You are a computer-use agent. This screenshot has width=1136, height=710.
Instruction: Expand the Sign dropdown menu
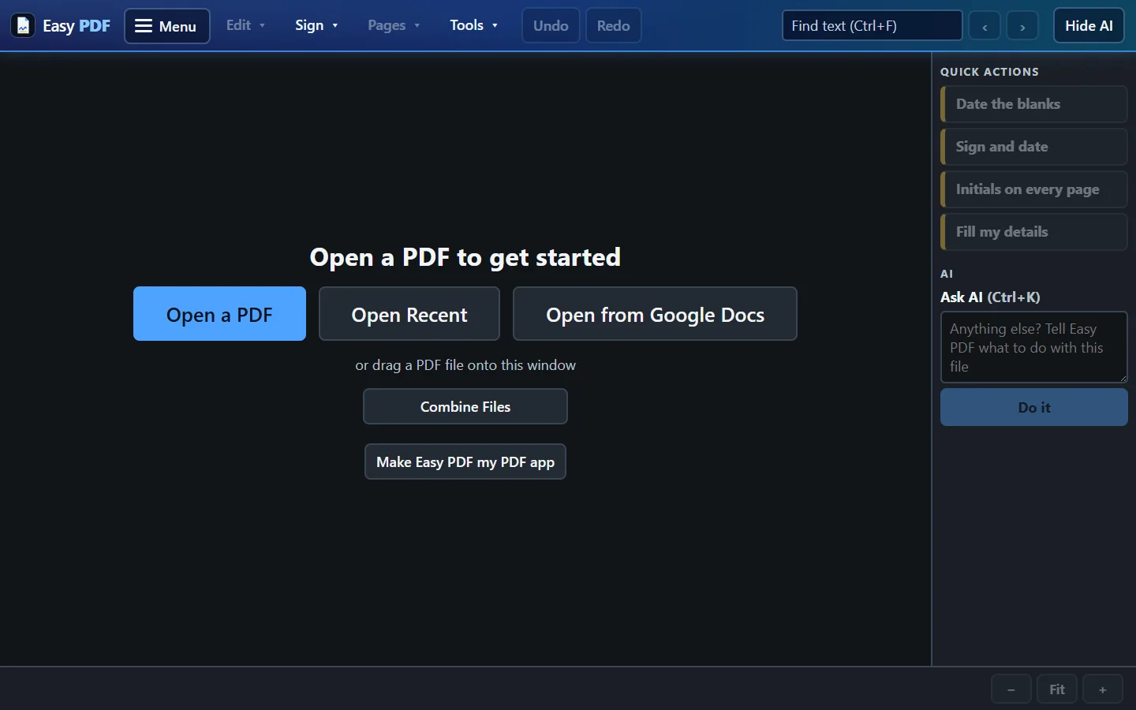[x=316, y=25]
